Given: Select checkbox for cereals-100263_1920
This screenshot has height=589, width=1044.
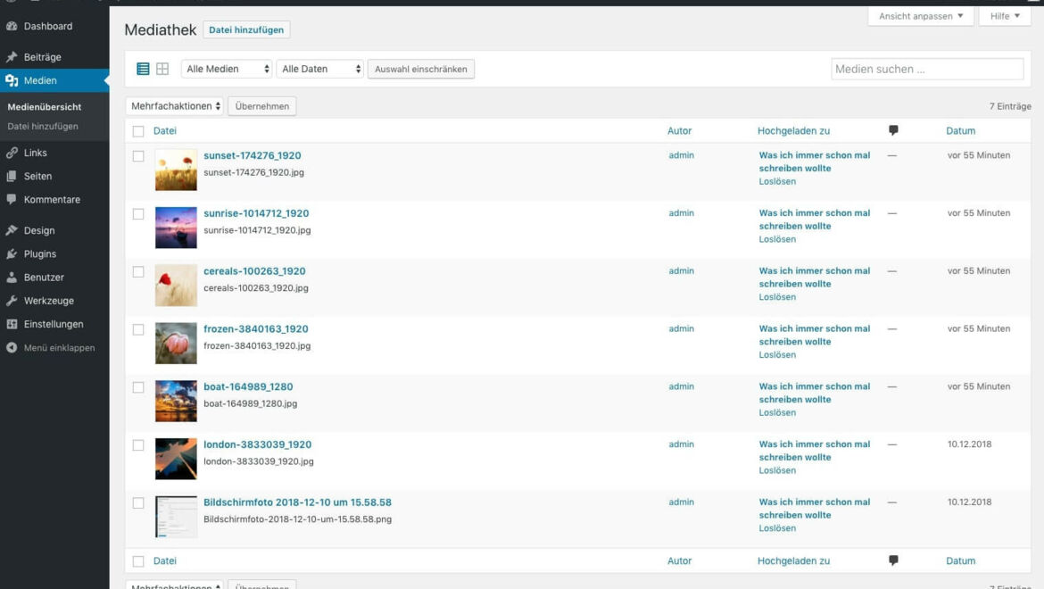Looking at the screenshot, I should coord(137,271).
